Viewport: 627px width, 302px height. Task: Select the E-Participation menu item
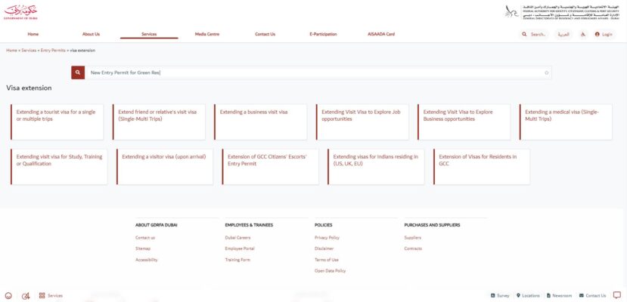323,34
